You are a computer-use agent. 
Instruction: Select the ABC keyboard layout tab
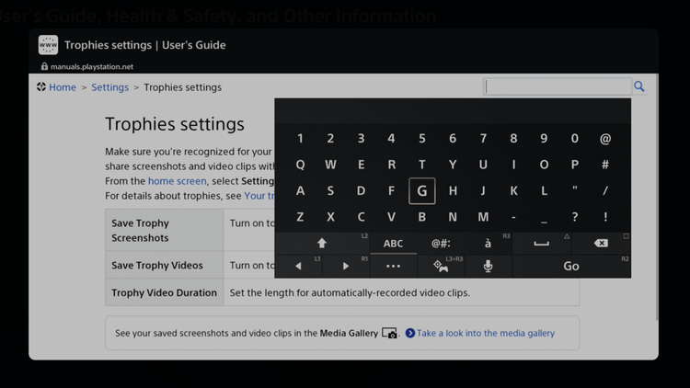pyautogui.click(x=393, y=244)
